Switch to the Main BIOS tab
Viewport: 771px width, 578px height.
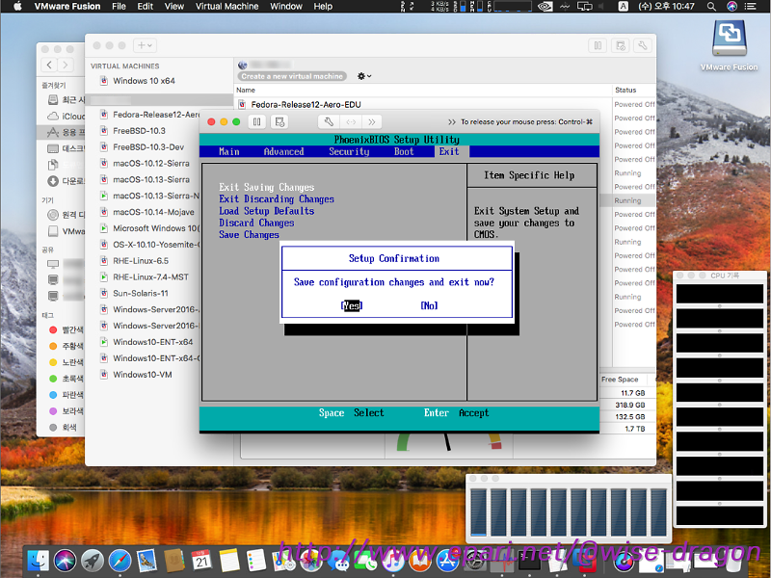229,151
